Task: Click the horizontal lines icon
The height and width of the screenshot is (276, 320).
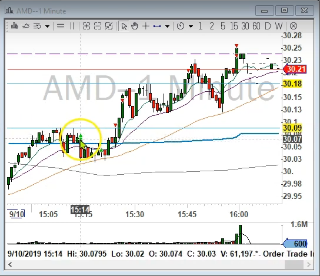Action: pyautogui.click(x=61, y=26)
